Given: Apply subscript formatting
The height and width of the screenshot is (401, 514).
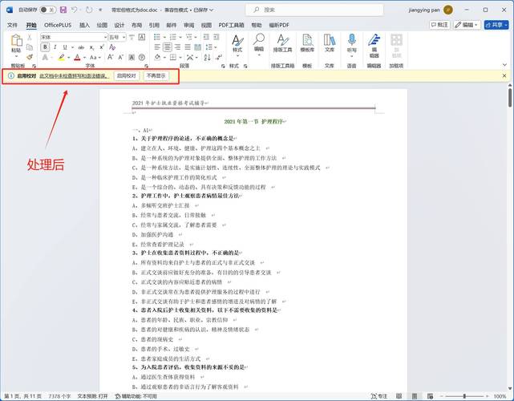Looking at the screenshot, I should click(x=92, y=47).
